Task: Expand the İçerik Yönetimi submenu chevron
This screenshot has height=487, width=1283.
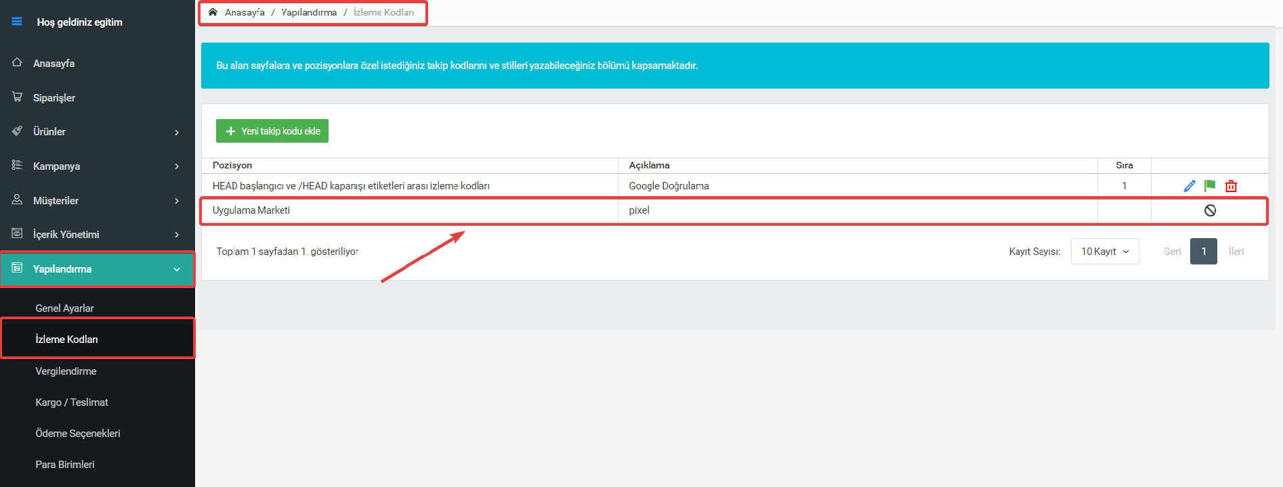Action: pos(177,235)
